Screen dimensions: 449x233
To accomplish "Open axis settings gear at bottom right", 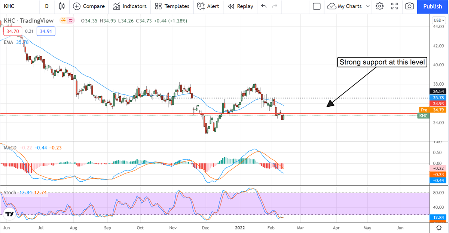I will [x=438, y=227].
